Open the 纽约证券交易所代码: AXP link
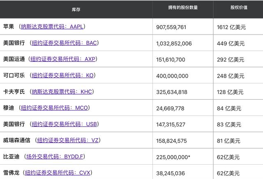Image resolution: width=263 pixels, height=179 pixels. 63,59
